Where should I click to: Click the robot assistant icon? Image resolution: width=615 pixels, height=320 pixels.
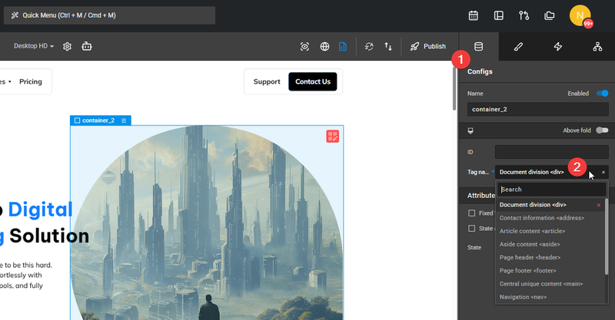tap(87, 46)
